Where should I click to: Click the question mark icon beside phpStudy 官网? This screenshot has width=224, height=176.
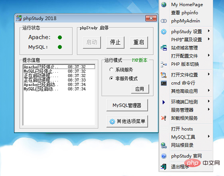click(164, 156)
